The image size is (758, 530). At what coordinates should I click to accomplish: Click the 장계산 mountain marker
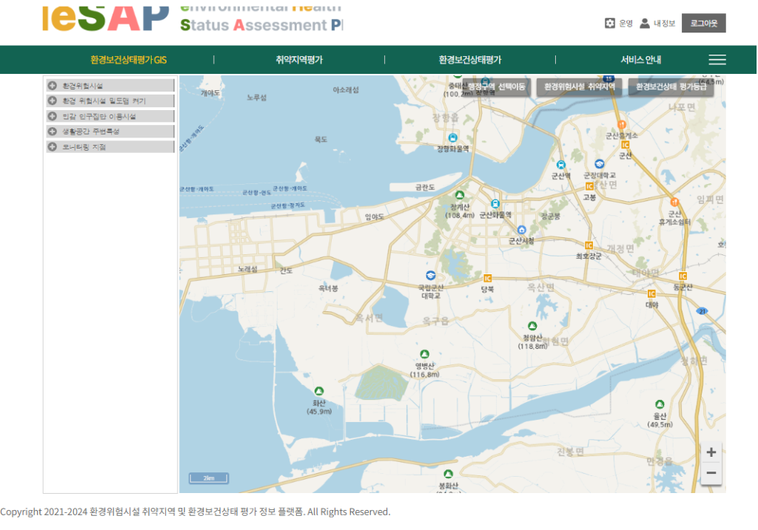point(460,195)
